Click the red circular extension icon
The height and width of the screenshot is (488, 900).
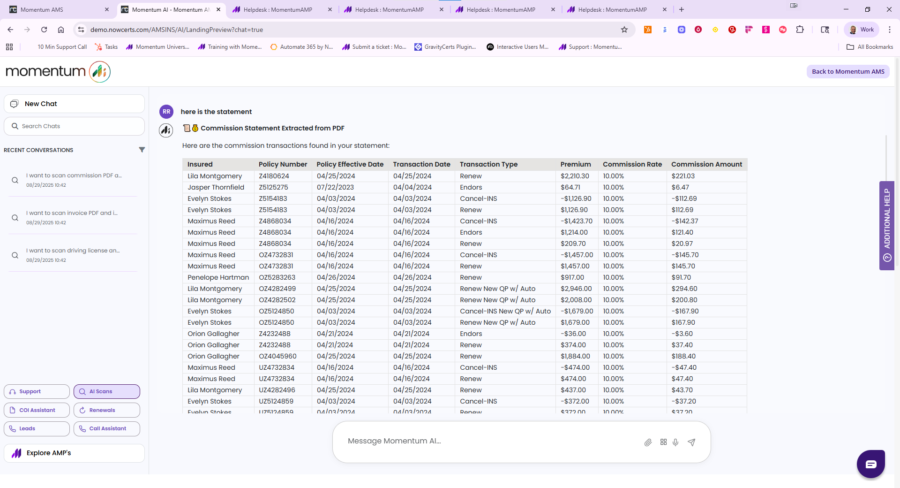click(698, 30)
